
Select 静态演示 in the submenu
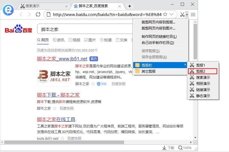[x=203, y=96]
